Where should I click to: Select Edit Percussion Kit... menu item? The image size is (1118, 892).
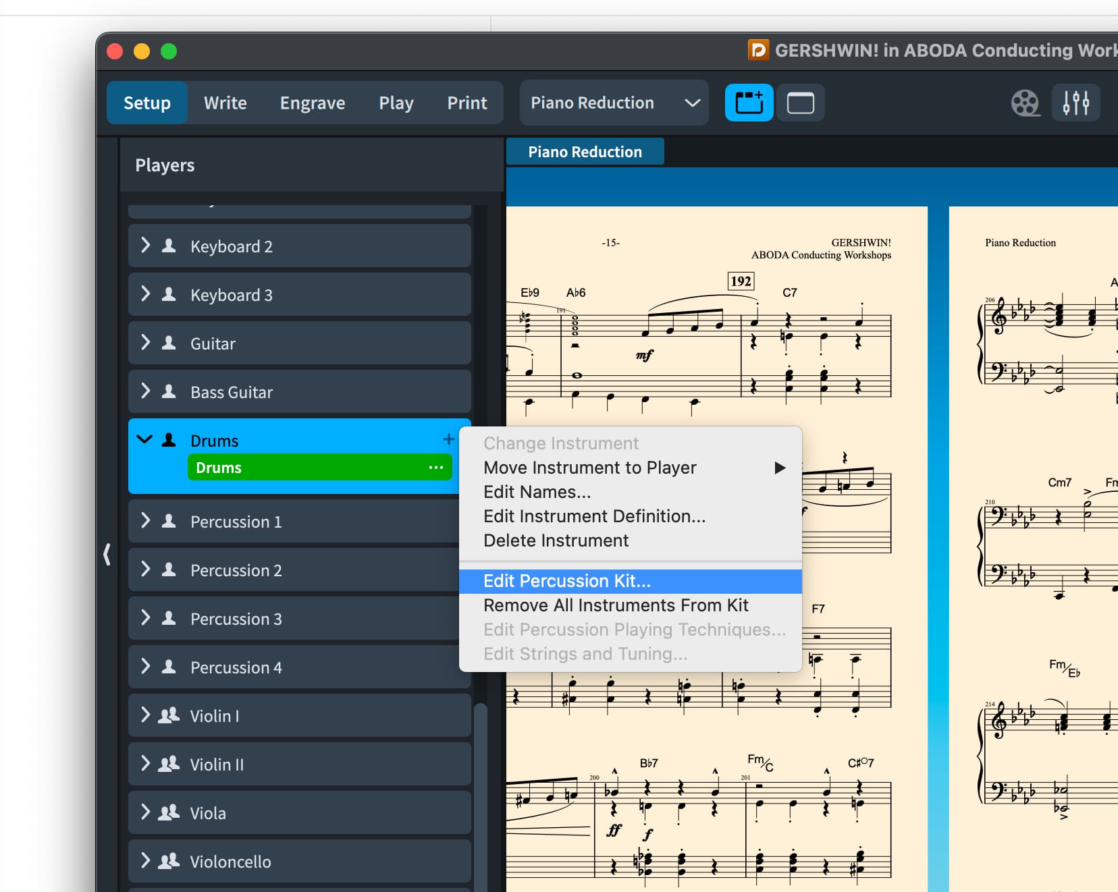(631, 581)
